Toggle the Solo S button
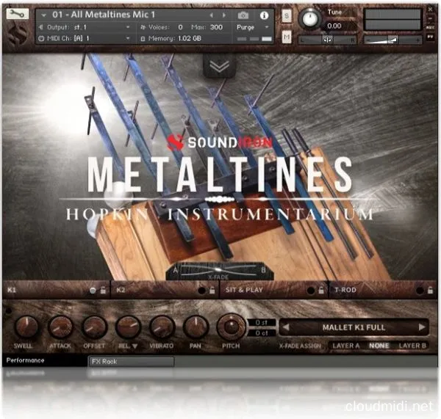Screen dimensions: 441x419 coord(287,15)
